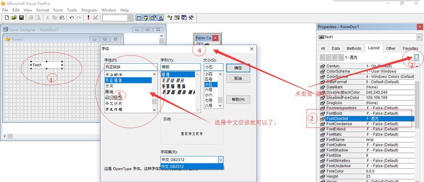
Task: Click the fx expression builder icon
Action: click(x=335, y=57)
